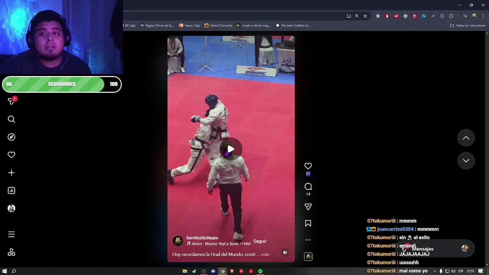Image resolution: width=489 pixels, height=275 pixels.
Task: Open Steam from taskbar
Action: click(x=194, y=271)
